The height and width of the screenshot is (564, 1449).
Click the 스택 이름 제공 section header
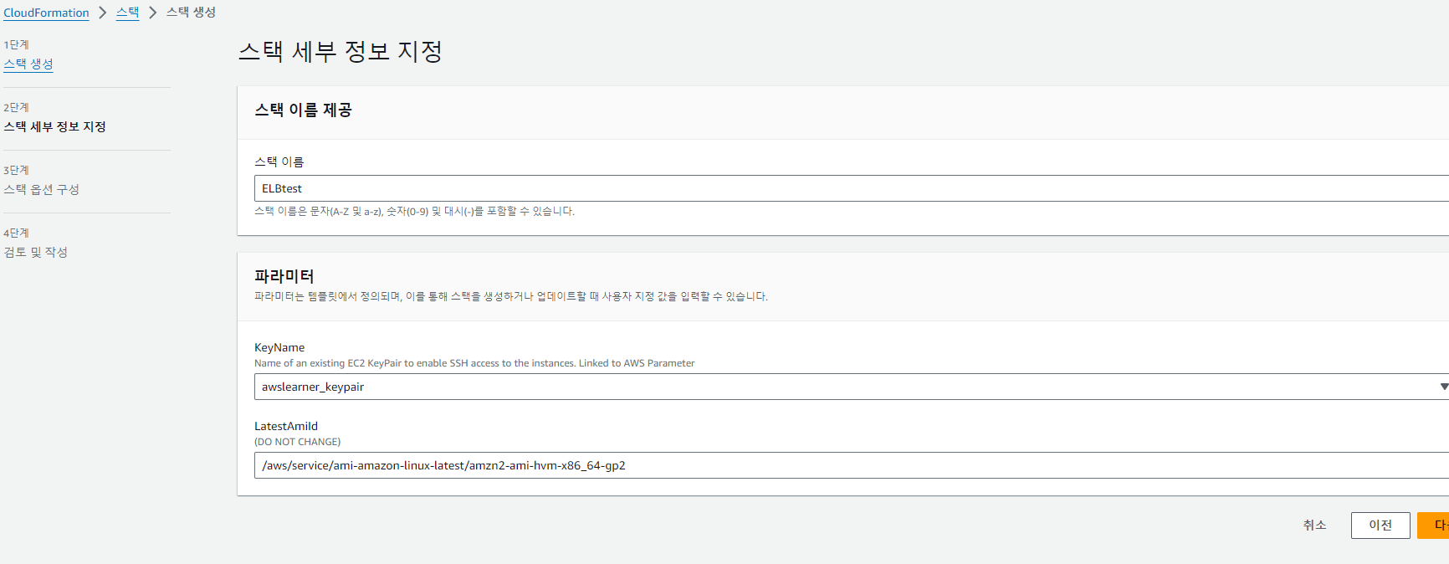[x=303, y=110]
